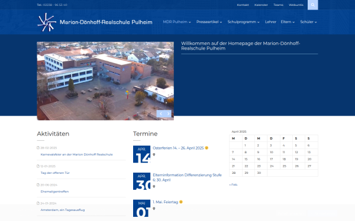Screen dimensions: 355x221
Task: Click the MAI 01 date badge
Action: point(142,208)
